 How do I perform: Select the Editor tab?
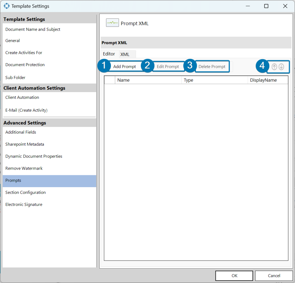tap(109, 54)
